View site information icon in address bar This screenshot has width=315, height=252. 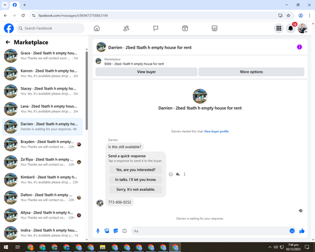point(33,16)
